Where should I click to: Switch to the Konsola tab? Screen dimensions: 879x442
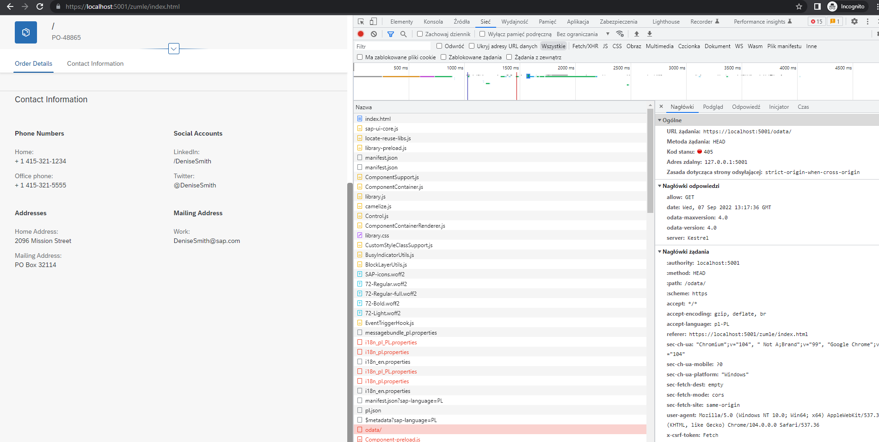[x=433, y=22]
